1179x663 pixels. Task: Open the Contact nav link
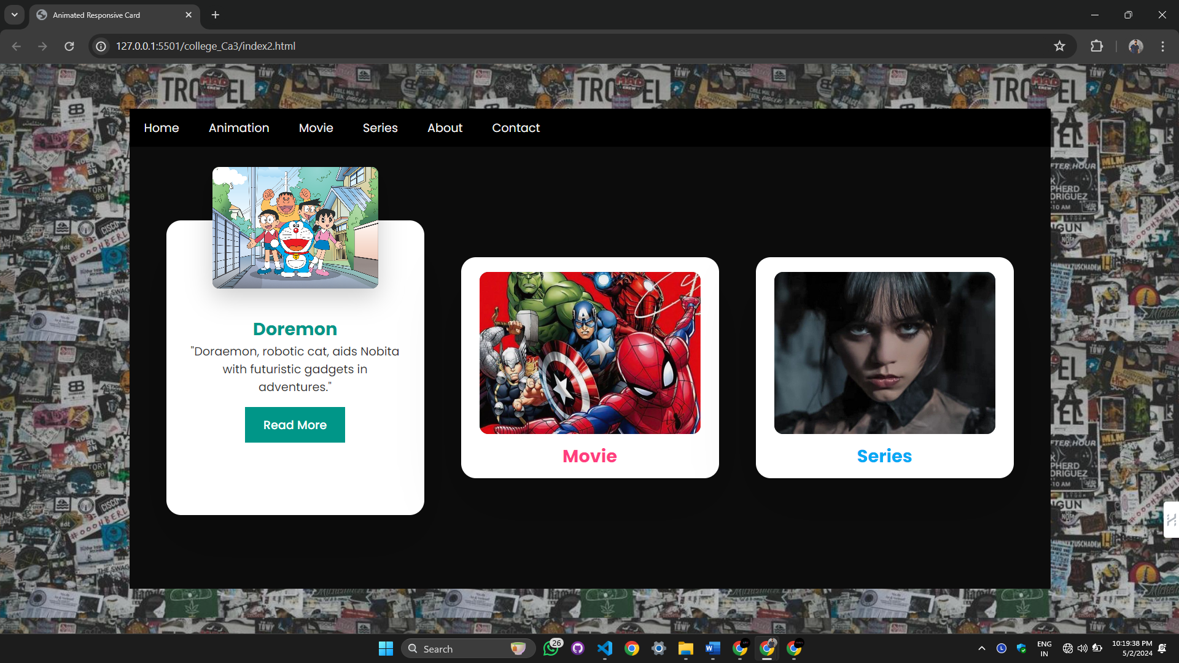(516, 128)
